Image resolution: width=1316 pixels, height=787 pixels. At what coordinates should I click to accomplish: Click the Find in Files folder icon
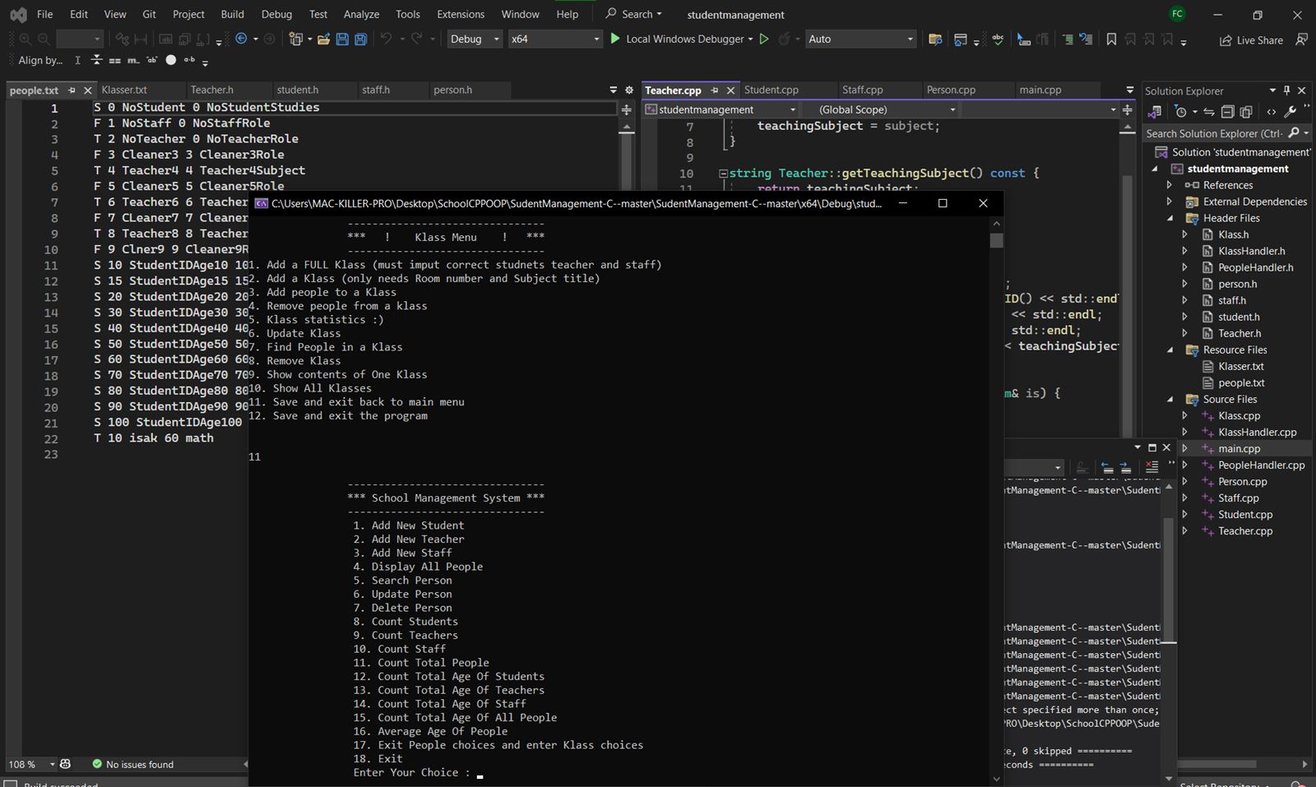point(935,39)
